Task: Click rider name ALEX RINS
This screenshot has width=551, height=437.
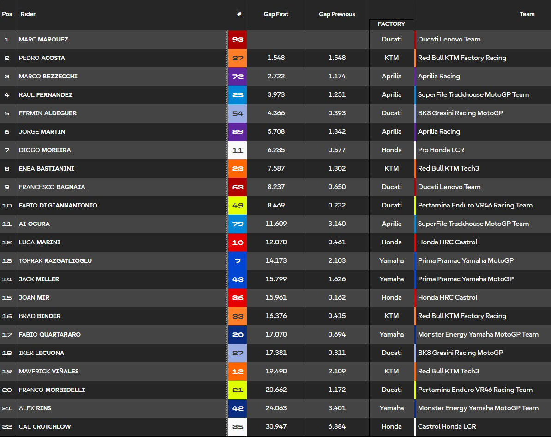Action: [35, 408]
